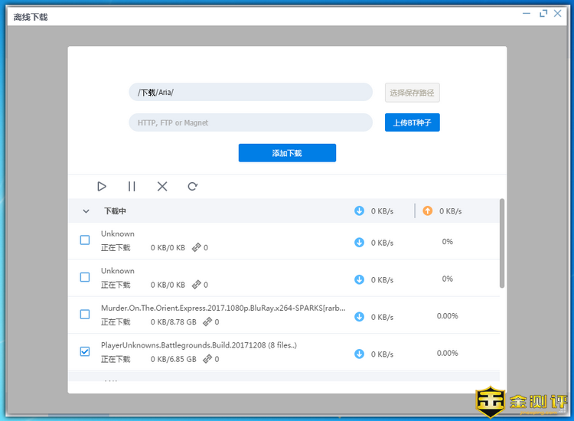Viewport: 574px width, 421px height.
Task: Click download arrow icon for PlayerUnknowns task
Action: click(360, 354)
